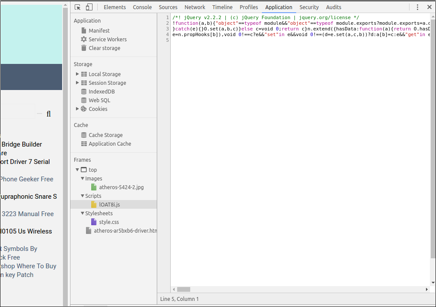Click the Local Storage grid icon
This screenshot has height=307, width=436.
tap(84, 74)
